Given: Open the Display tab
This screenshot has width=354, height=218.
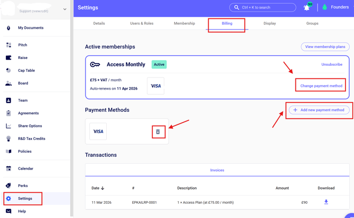Looking at the screenshot, I should [x=270, y=23].
